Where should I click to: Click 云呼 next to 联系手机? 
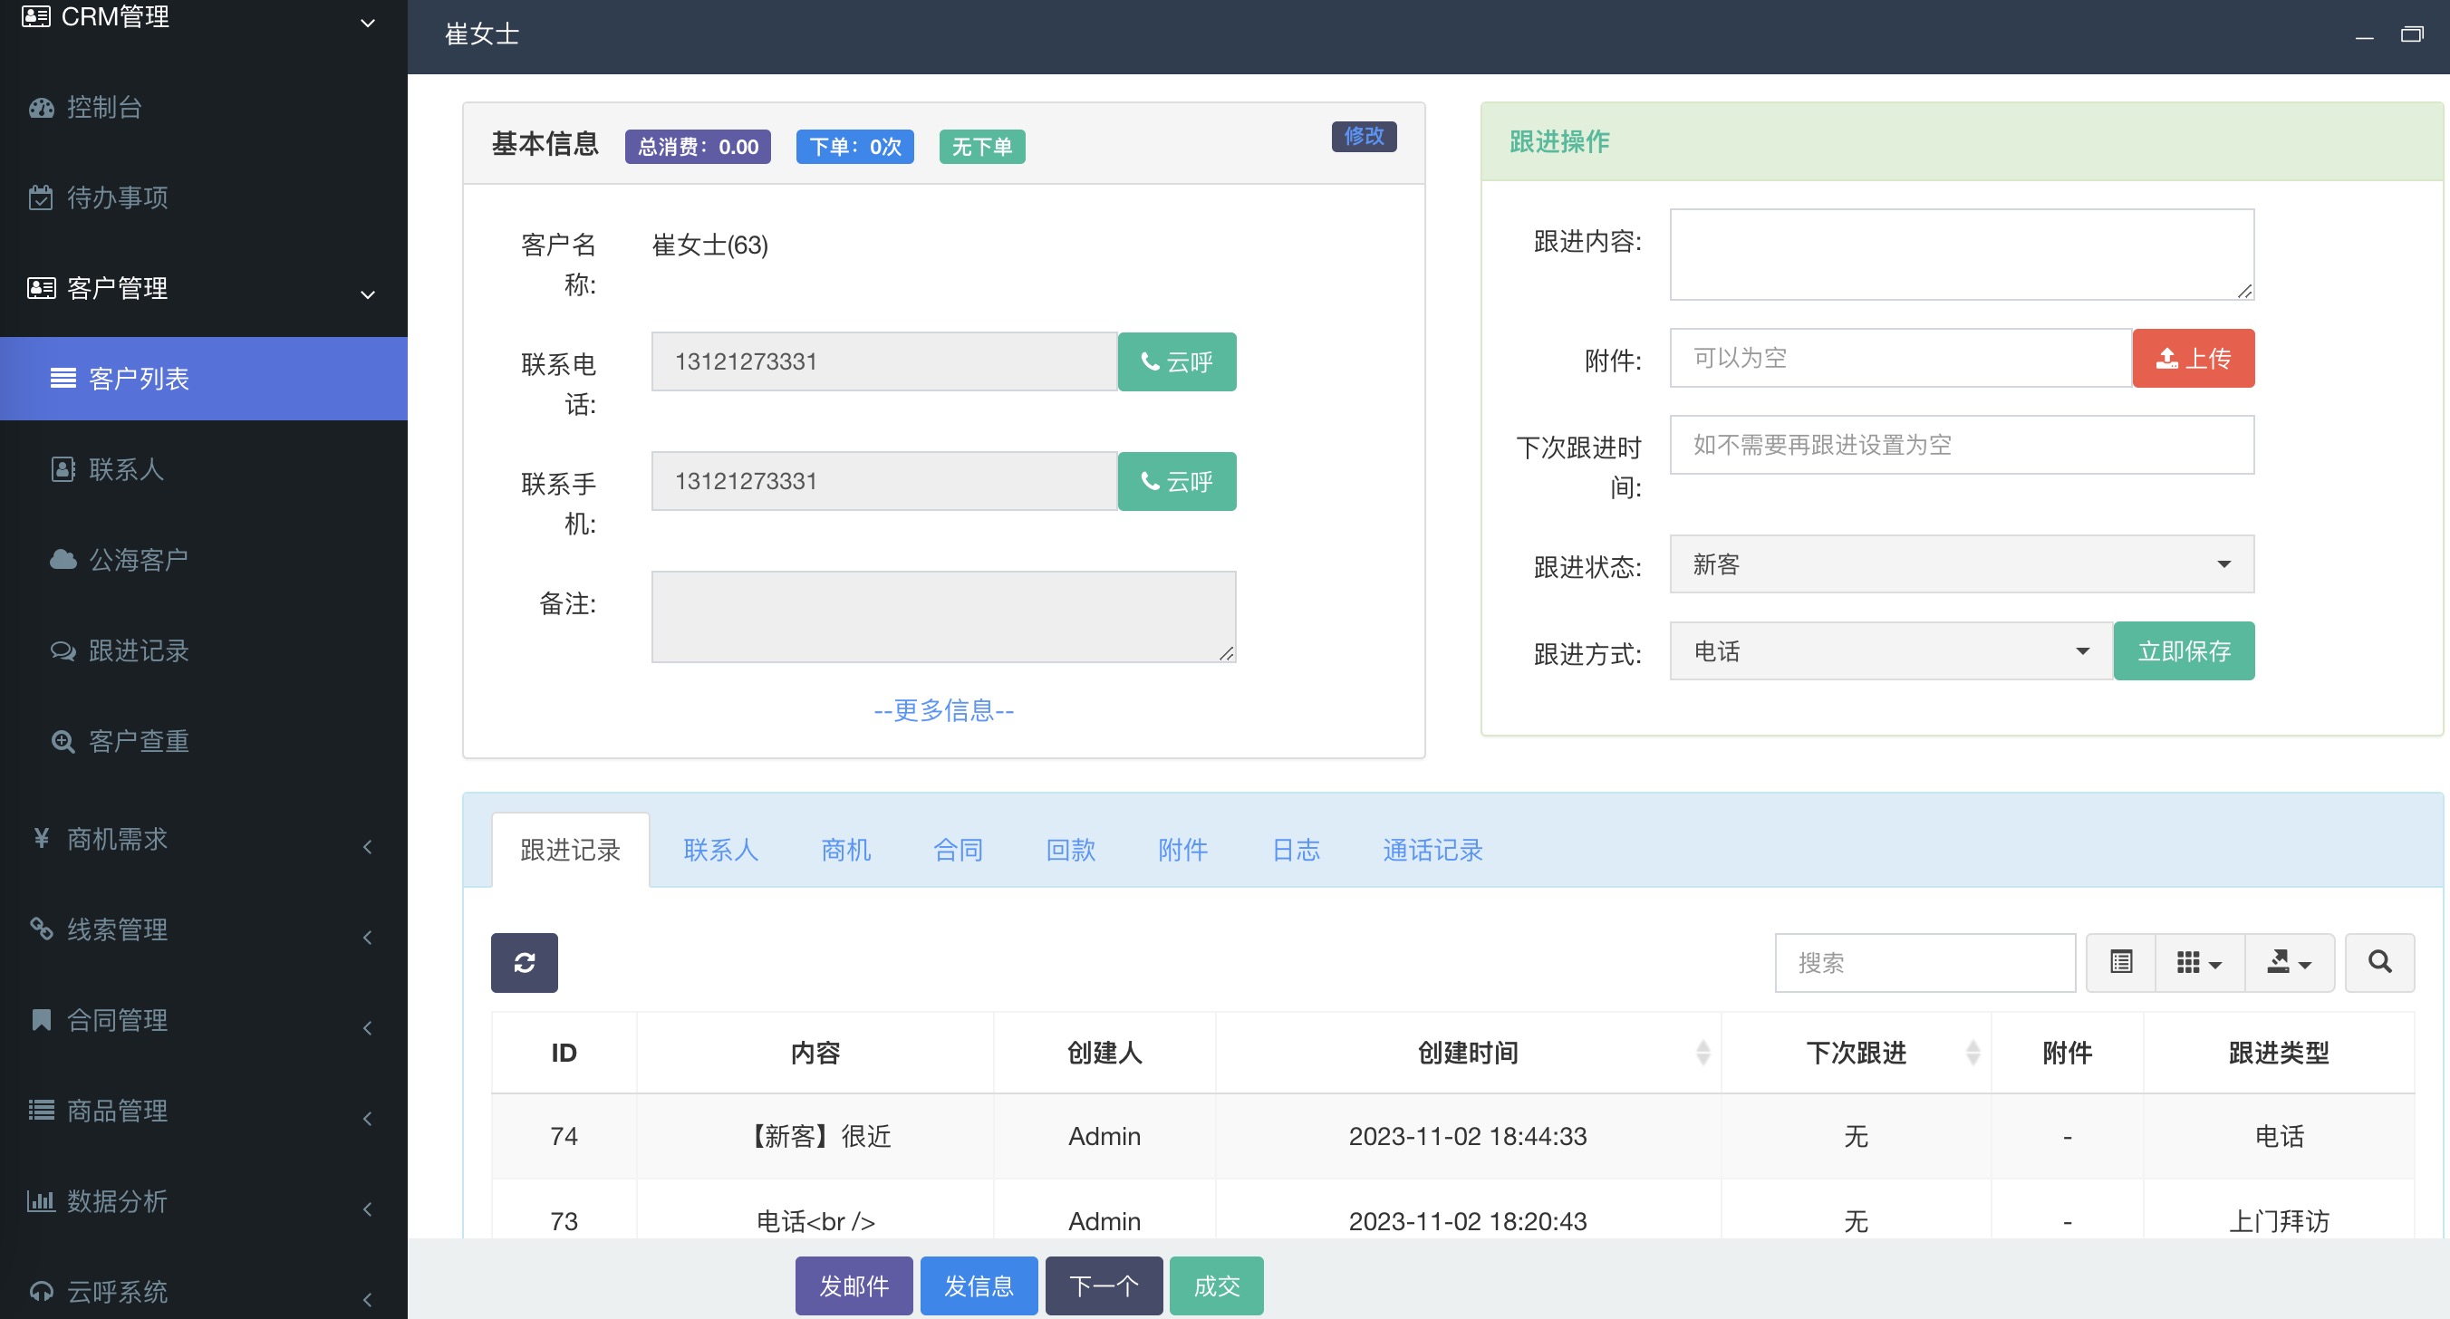[x=1176, y=481]
